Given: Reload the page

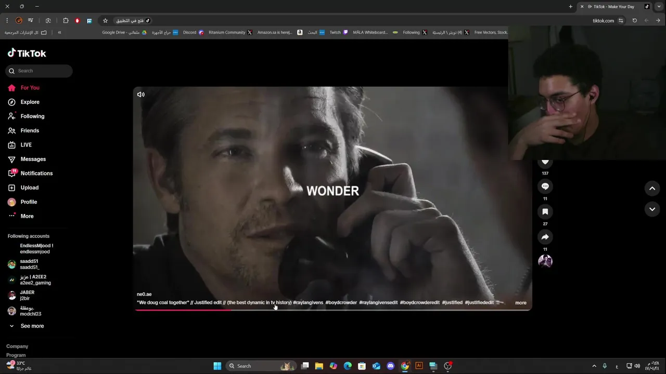Looking at the screenshot, I should [x=634, y=20].
